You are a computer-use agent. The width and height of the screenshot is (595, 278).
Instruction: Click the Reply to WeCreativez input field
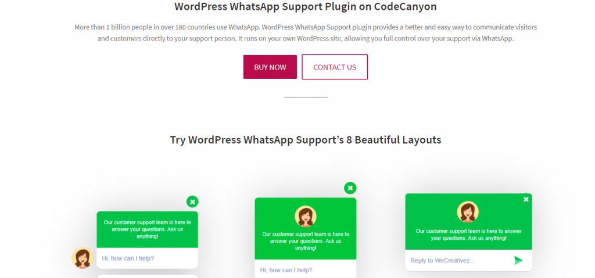click(459, 261)
